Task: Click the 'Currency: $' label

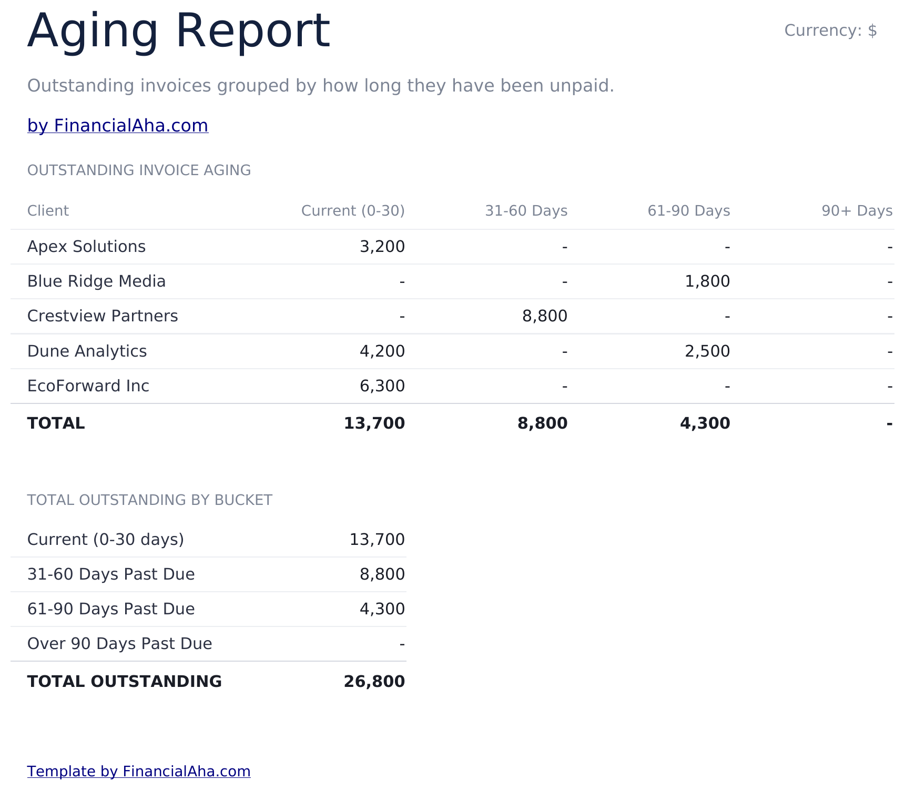Action: (830, 31)
